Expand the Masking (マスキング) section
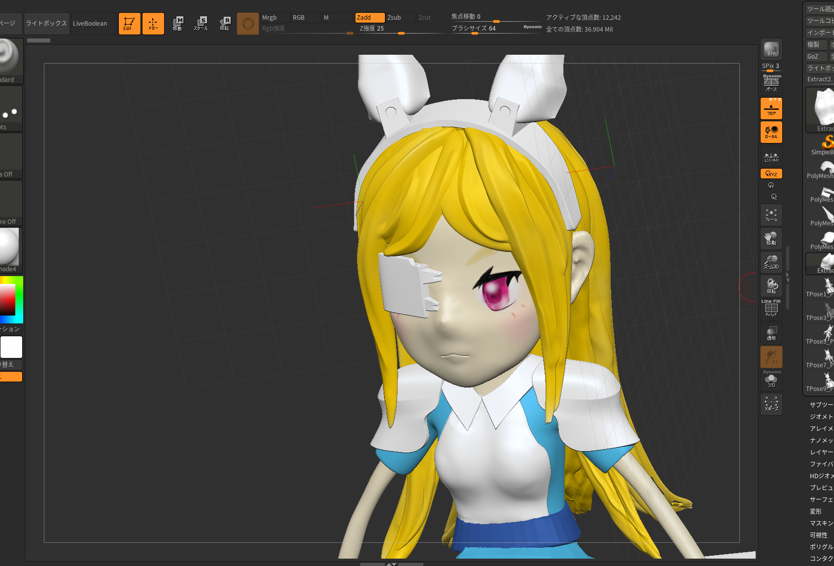This screenshot has width=834, height=566. click(821, 523)
